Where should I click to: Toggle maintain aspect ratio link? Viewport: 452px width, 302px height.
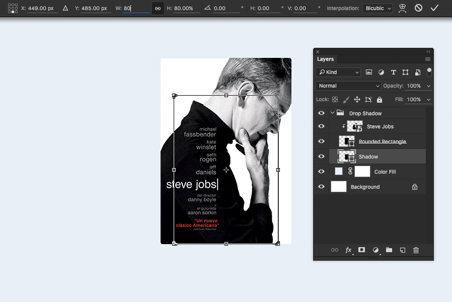pos(158,8)
